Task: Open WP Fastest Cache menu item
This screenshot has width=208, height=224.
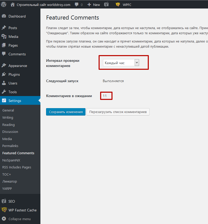Action: pyautogui.click(x=22, y=210)
